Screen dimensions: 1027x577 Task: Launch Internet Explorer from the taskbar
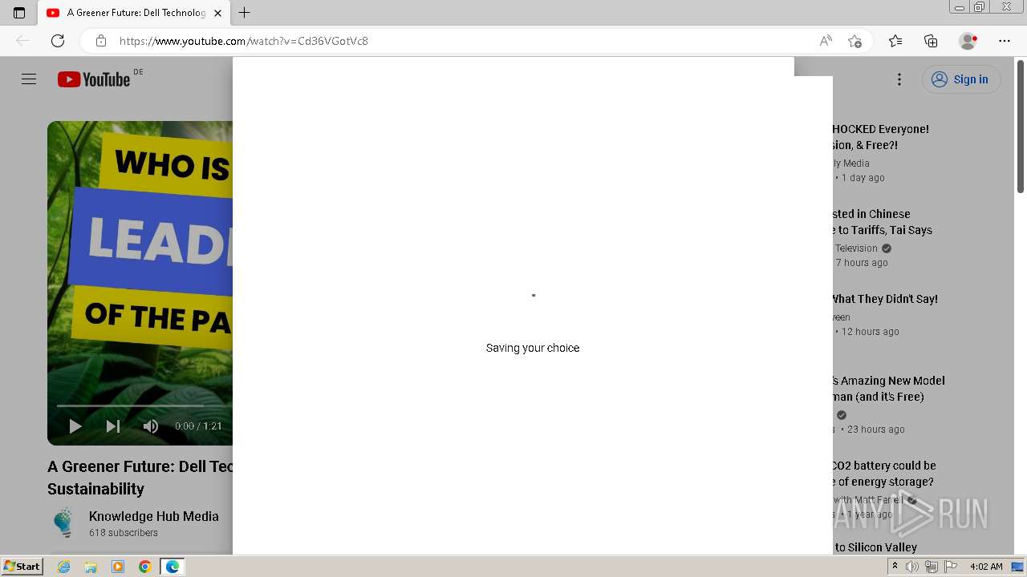(63, 567)
